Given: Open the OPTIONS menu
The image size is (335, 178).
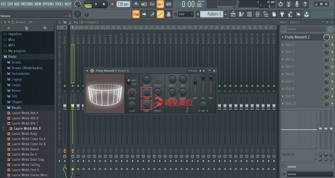Looking at the screenshot, I should pos(48,4).
